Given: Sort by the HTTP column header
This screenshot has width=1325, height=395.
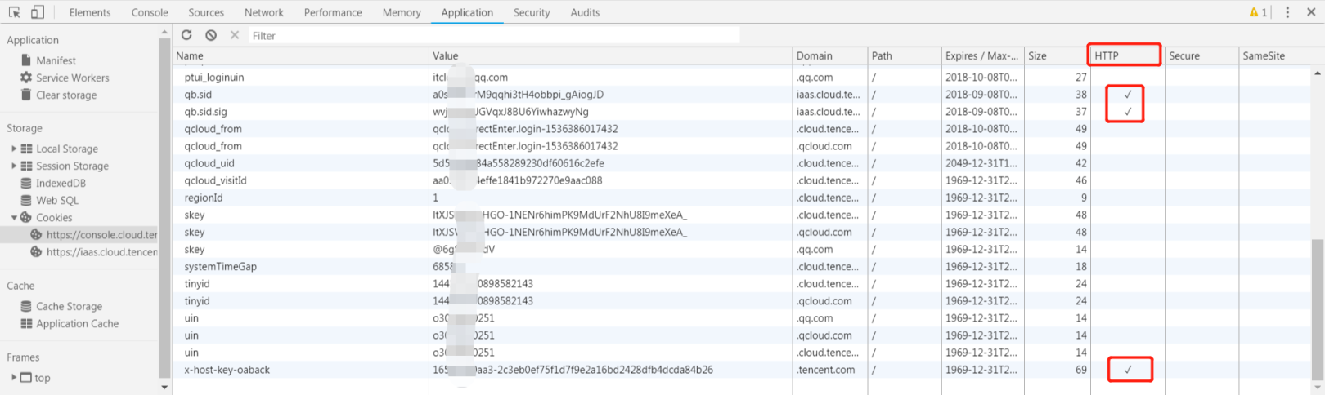Looking at the screenshot, I should (x=1128, y=55).
